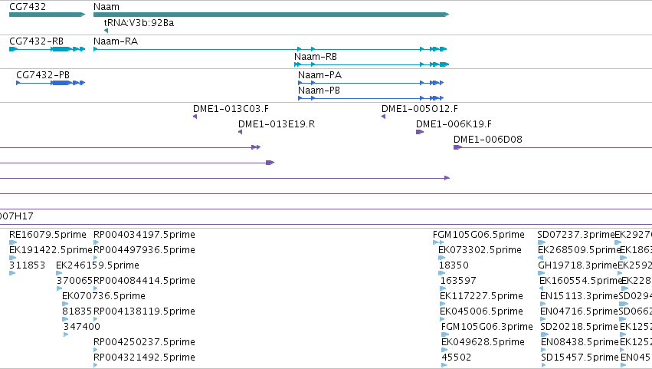Screen dimensions: 652x369
Task: Select the CG7432-PB coding feature
Action: (51, 83)
